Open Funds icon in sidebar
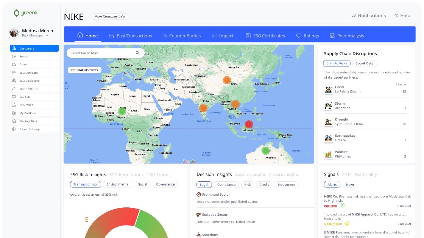424x238 pixels. 14,56
